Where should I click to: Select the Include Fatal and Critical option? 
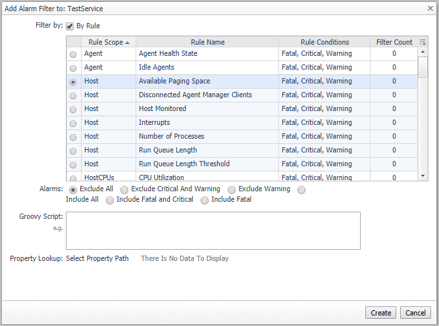point(110,200)
